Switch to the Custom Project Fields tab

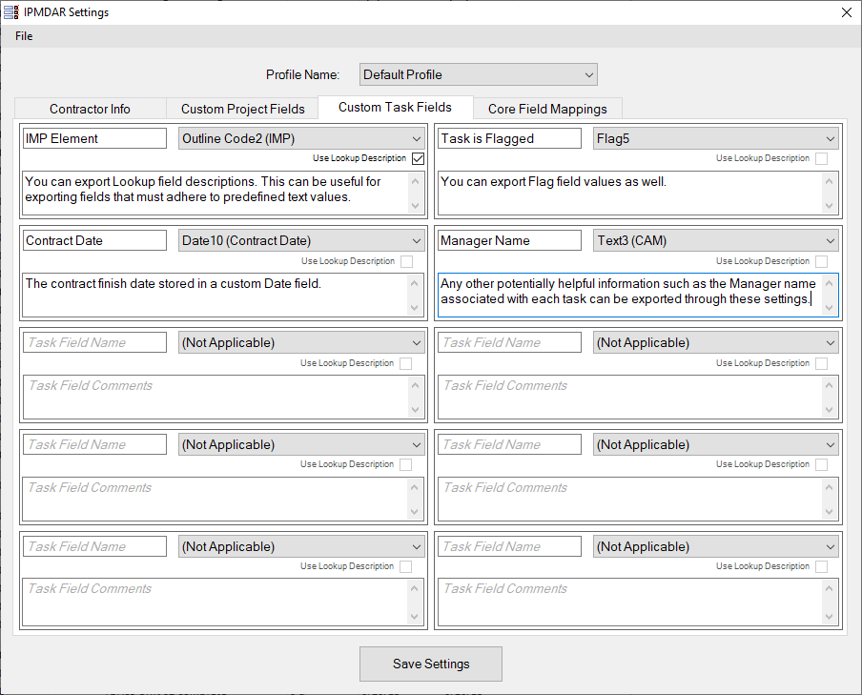click(242, 109)
